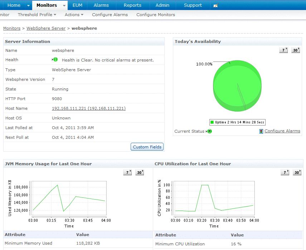Open 7-day history for JVM Memory Usage
The image size is (306, 250).
127,172
